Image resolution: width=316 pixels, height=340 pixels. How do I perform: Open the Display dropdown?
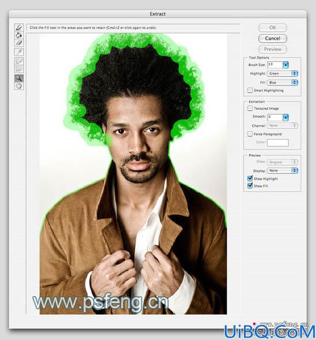pyautogui.click(x=283, y=171)
